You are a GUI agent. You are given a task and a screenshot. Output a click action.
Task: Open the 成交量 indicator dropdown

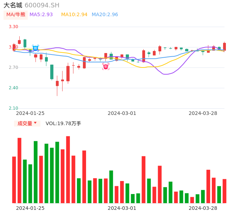coord(25,123)
